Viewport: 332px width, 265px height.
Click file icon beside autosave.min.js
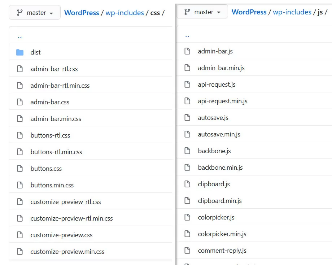187,134
